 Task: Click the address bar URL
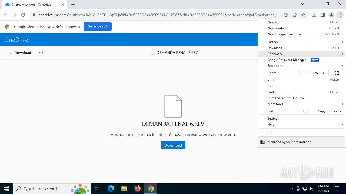(x=159, y=15)
